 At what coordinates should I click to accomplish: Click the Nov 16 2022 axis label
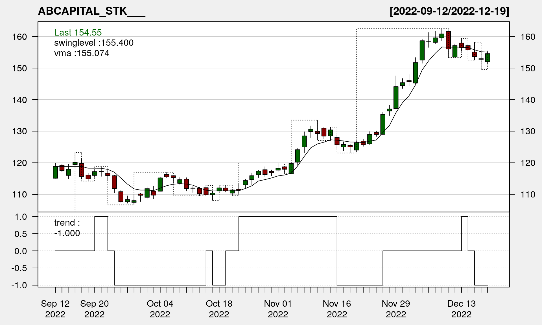pyautogui.click(x=337, y=309)
